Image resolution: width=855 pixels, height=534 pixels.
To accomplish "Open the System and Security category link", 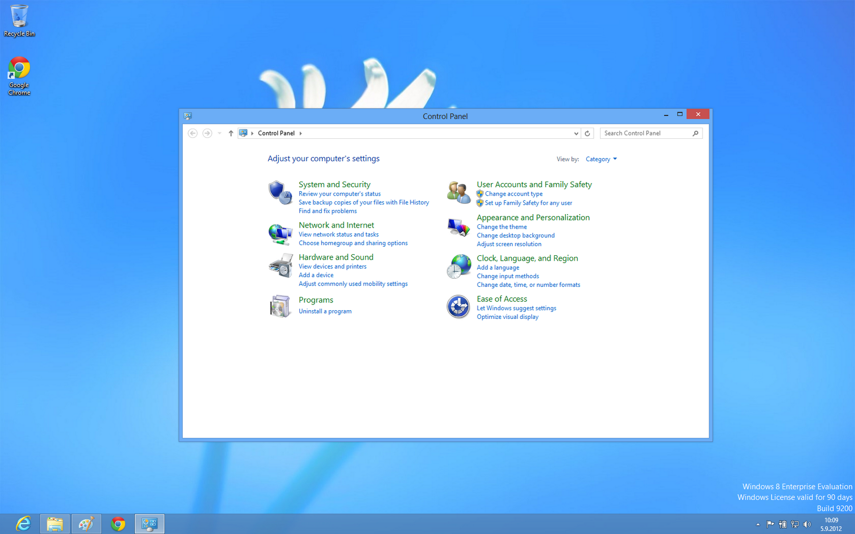I will pos(335,184).
